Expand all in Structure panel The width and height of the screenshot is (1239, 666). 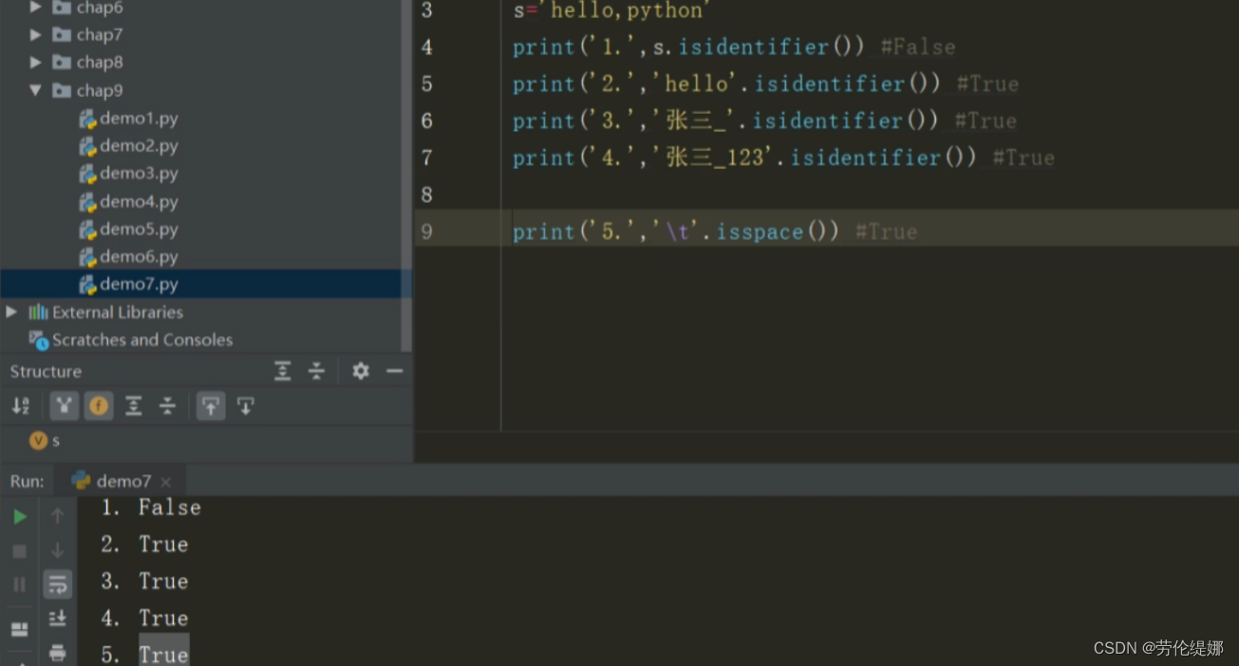tap(283, 371)
